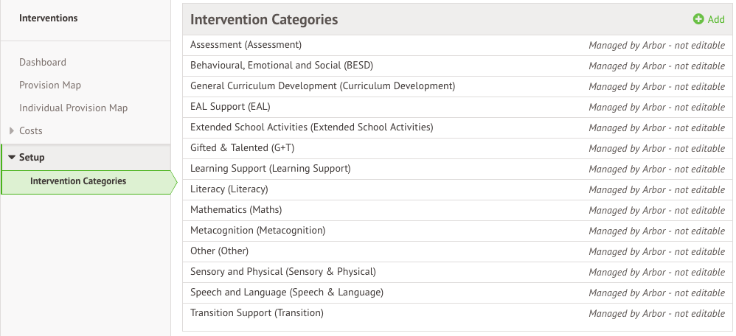Select Intervention Categories in sidebar
This screenshot has width=736, height=336.
[78, 181]
